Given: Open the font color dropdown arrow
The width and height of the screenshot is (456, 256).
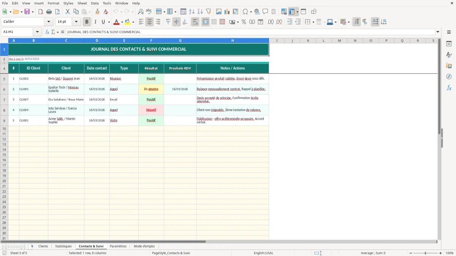Looking at the screenshot, I should [x=122, y=22].
